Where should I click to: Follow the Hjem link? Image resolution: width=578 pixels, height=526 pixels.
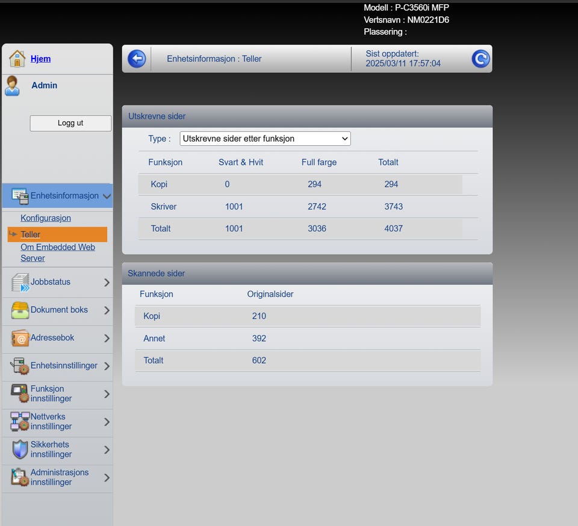(40, 58)
